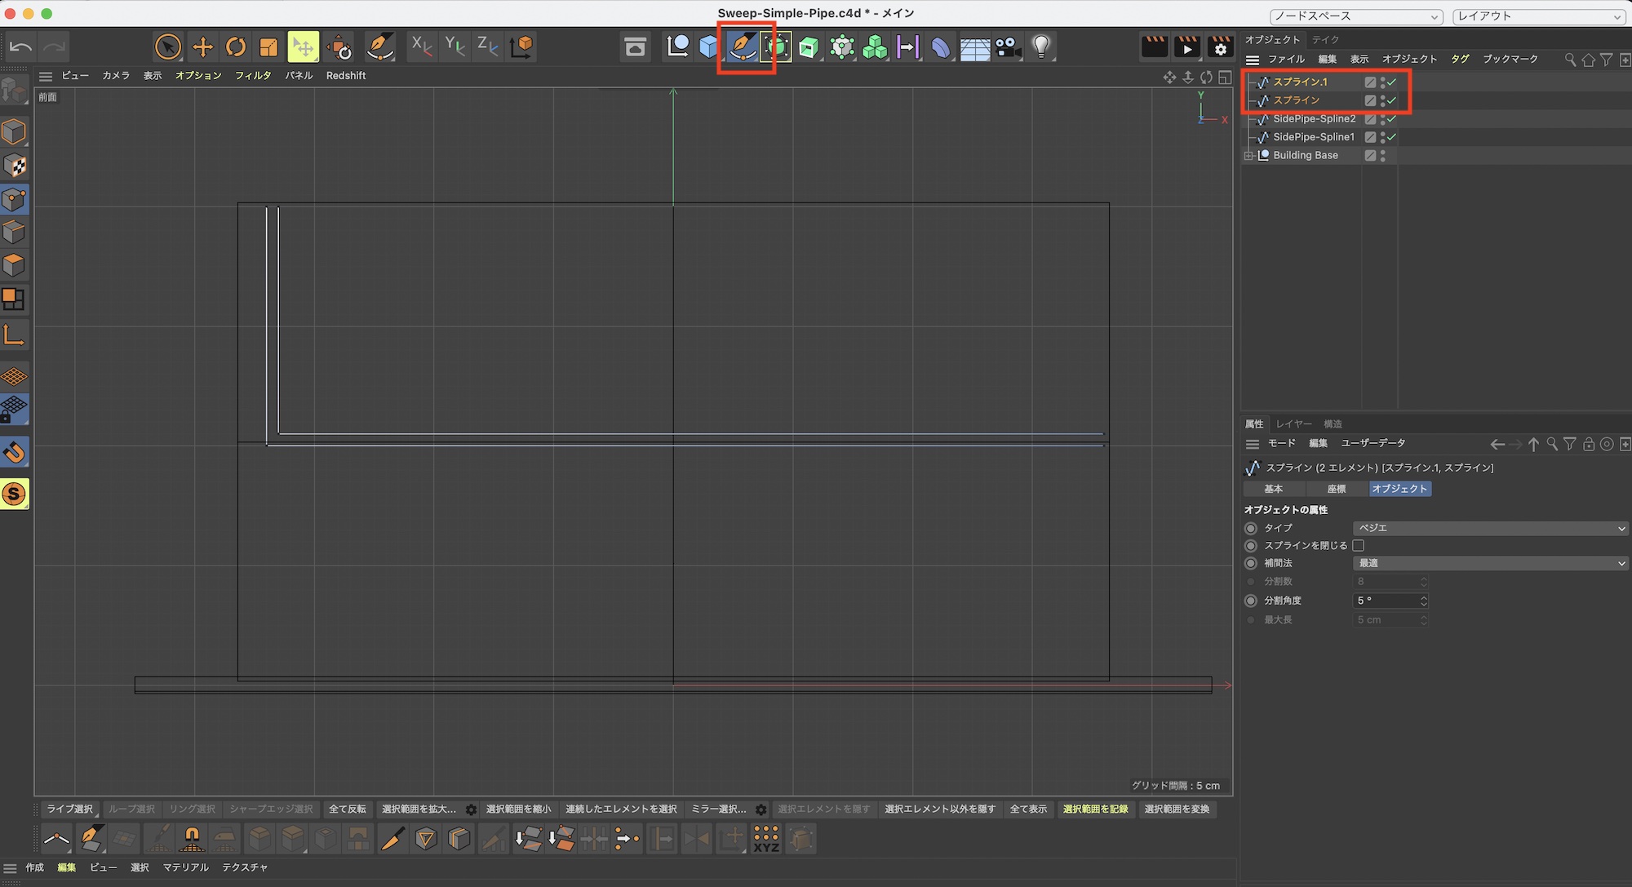This screenshot has height=887, width=1632.
Task: Click the 分割角度 input field
Action: point(1386,601)
